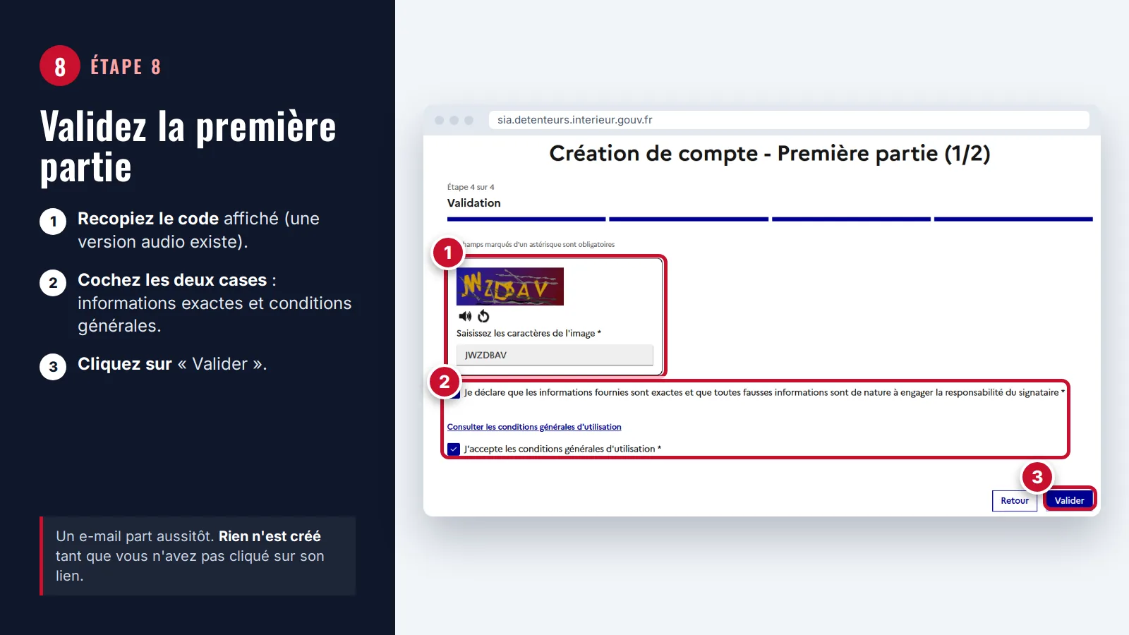The width and height of the screenshot is (1129, 635).
Task: Click the 'Rien n'est créé' note text
Action: pyautogui.click(x=270, y=536)
